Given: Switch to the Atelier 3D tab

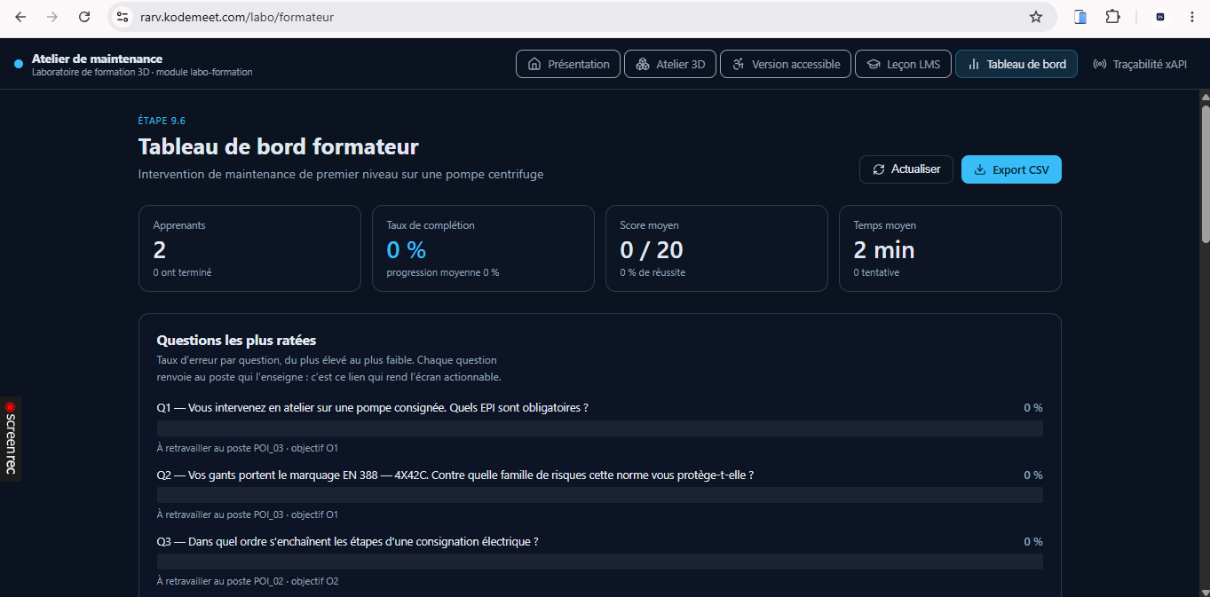Looking at the screenshot, I should click(670, 64).
